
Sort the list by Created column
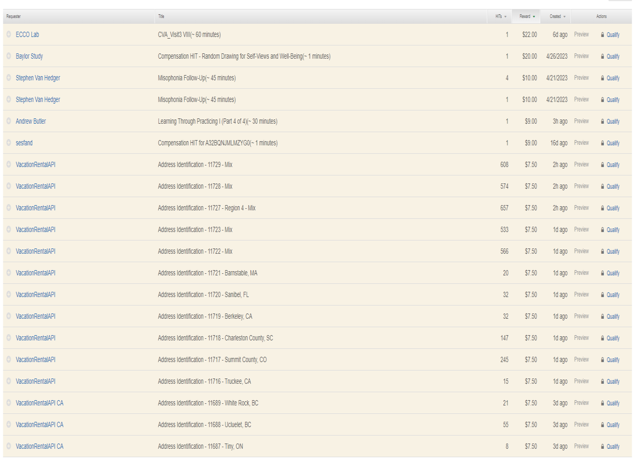557,16
